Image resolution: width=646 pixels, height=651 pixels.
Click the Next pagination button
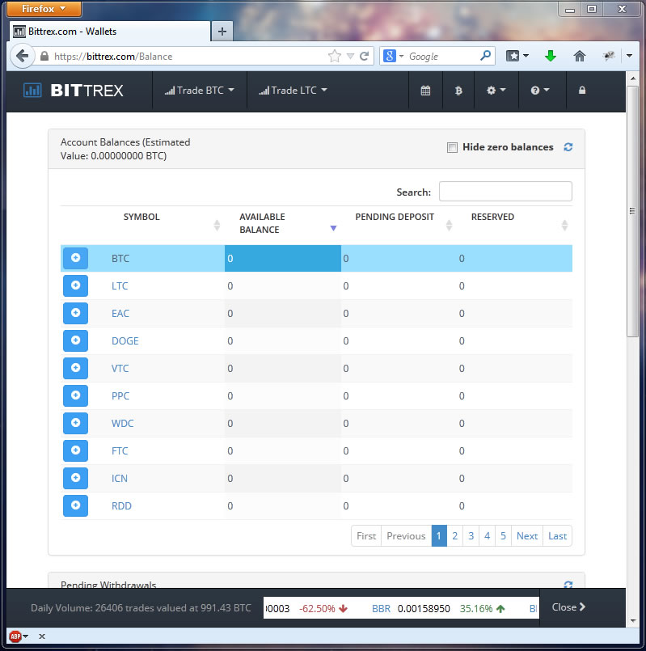[x=527, y=535]
